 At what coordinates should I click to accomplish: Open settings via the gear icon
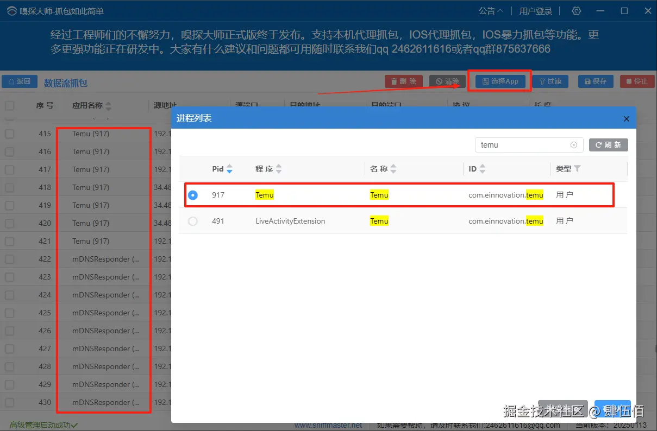pos(576,11)
